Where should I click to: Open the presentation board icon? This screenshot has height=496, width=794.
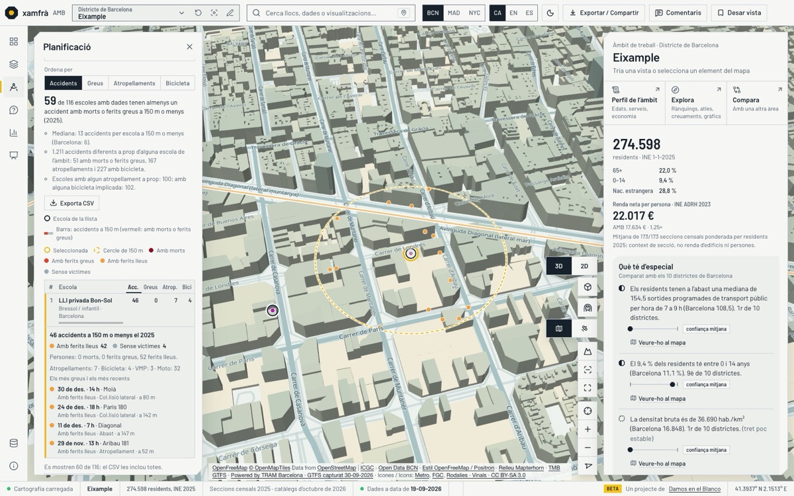[x=13, y=155]
